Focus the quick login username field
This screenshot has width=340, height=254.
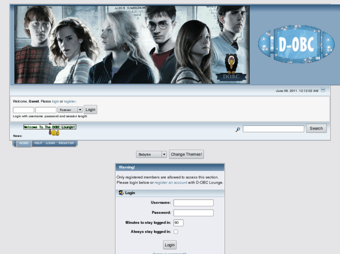coord(23,110)
